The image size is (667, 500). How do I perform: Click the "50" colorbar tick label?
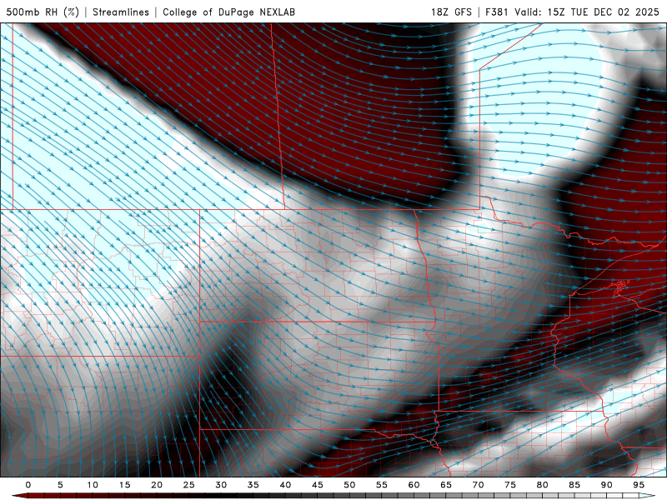[349, 485]
